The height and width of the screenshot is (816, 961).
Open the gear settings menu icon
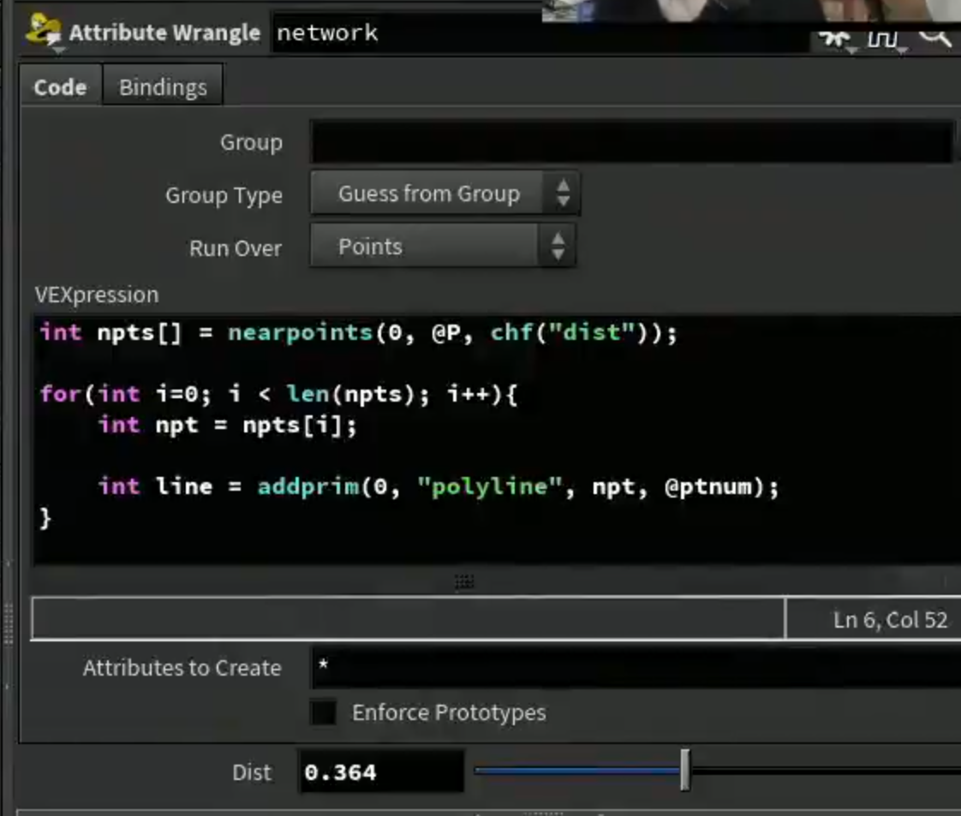pyautogui.click(x=835, y=39)
